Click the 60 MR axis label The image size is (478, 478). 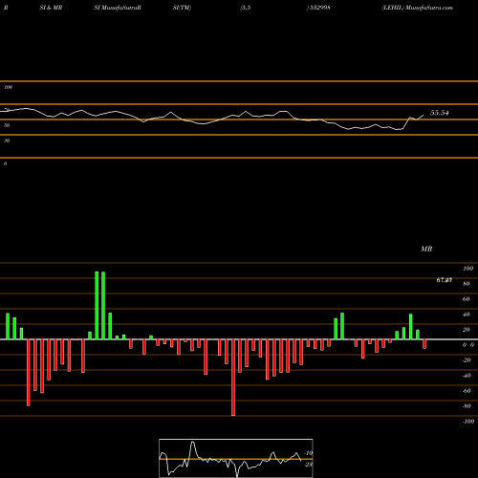[466, 299]
